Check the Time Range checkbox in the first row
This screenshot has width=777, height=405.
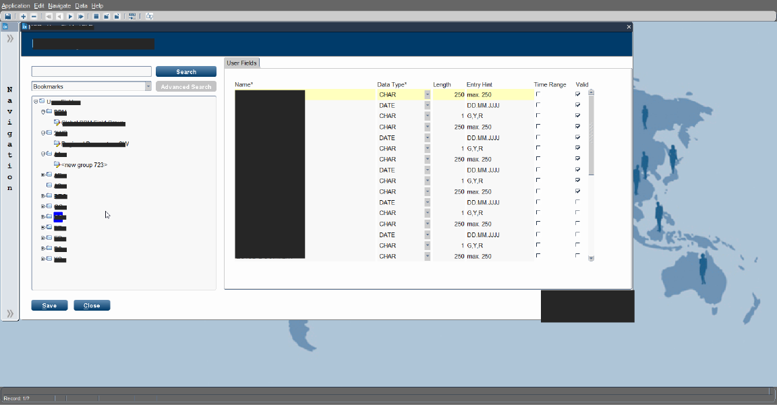pyautogui.click(x=538, y=94)
